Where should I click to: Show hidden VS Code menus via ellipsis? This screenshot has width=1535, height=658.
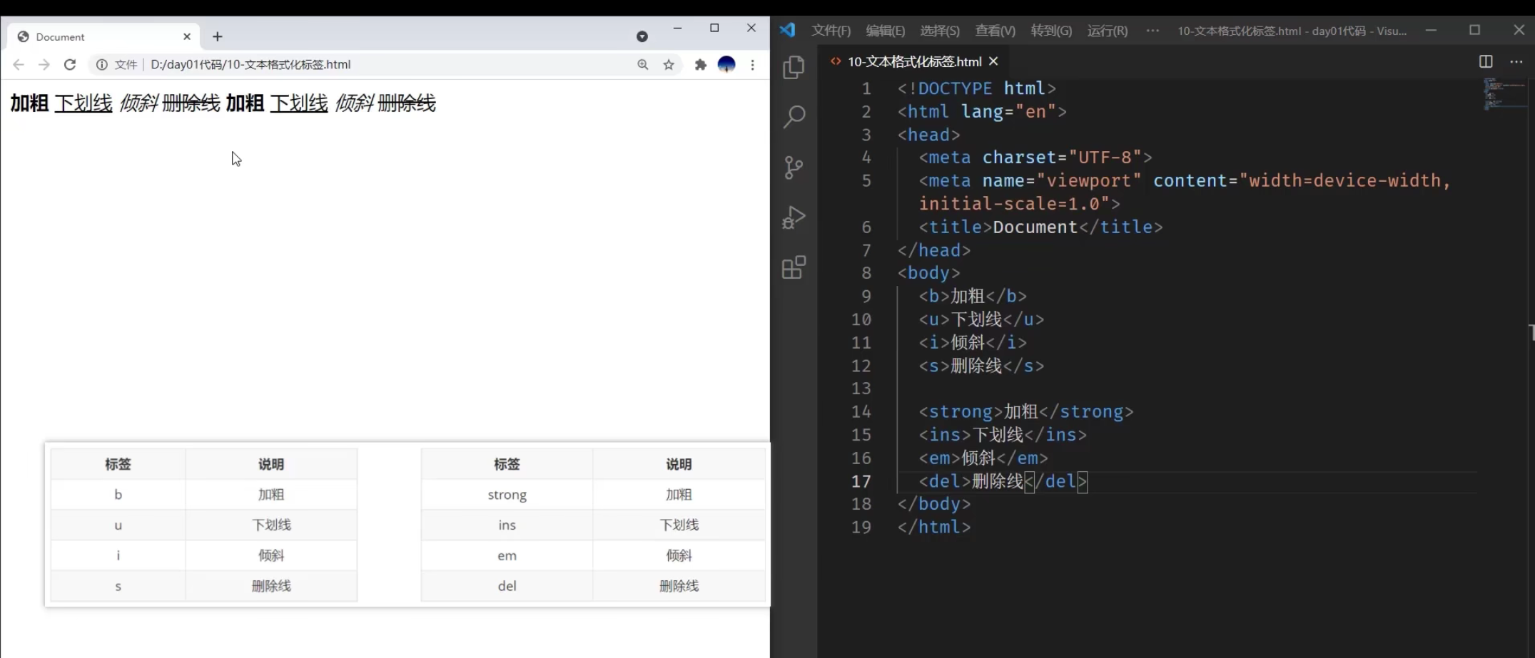pyautogui.click(x=1152, y=31)
